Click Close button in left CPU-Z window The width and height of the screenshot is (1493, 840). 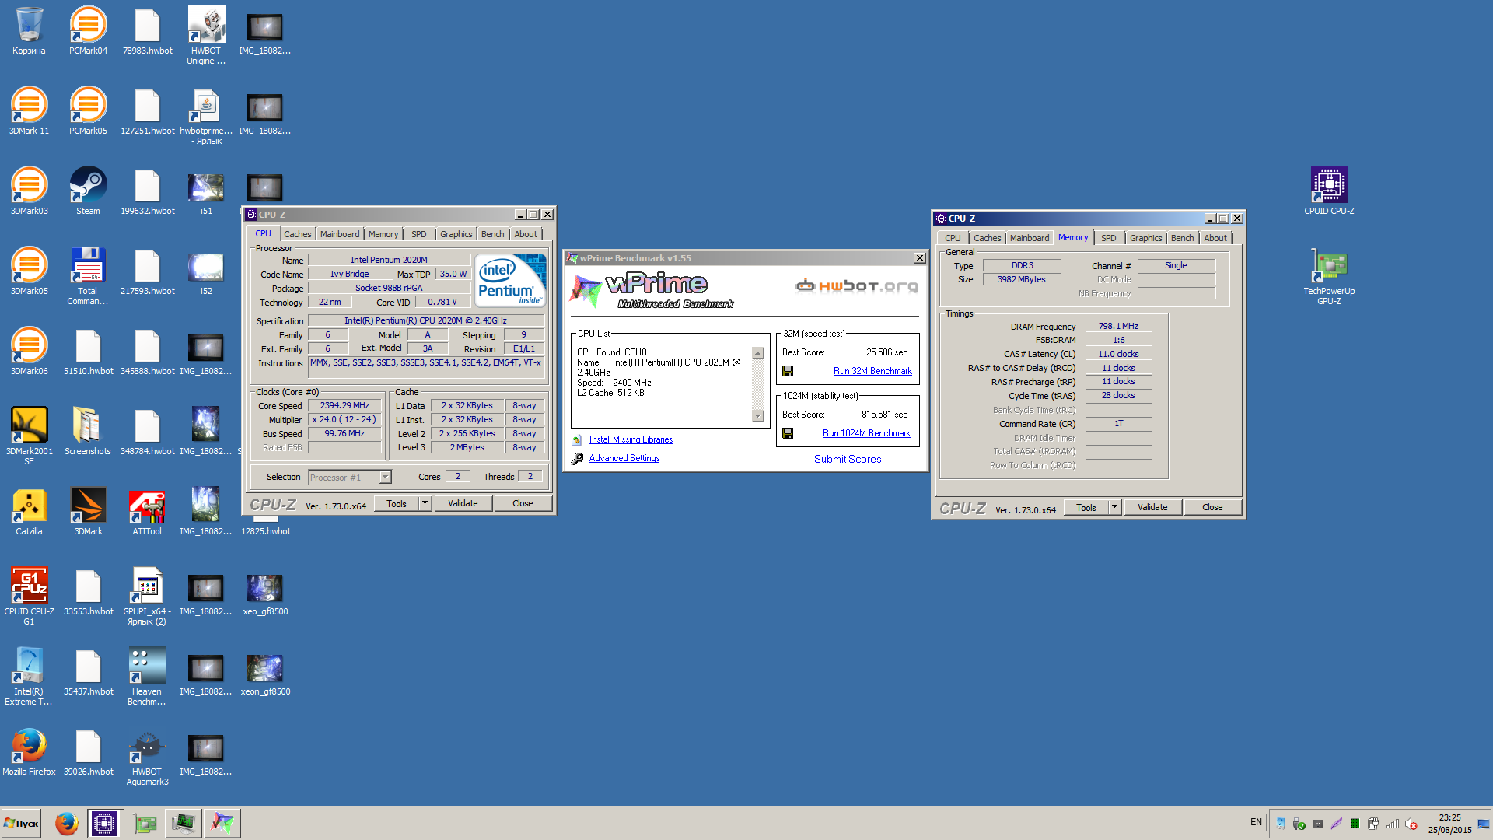[x=523, y=503]
